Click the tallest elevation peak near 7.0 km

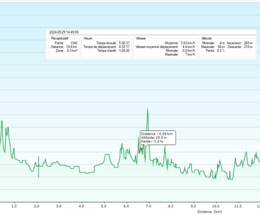tap(148, 108)
